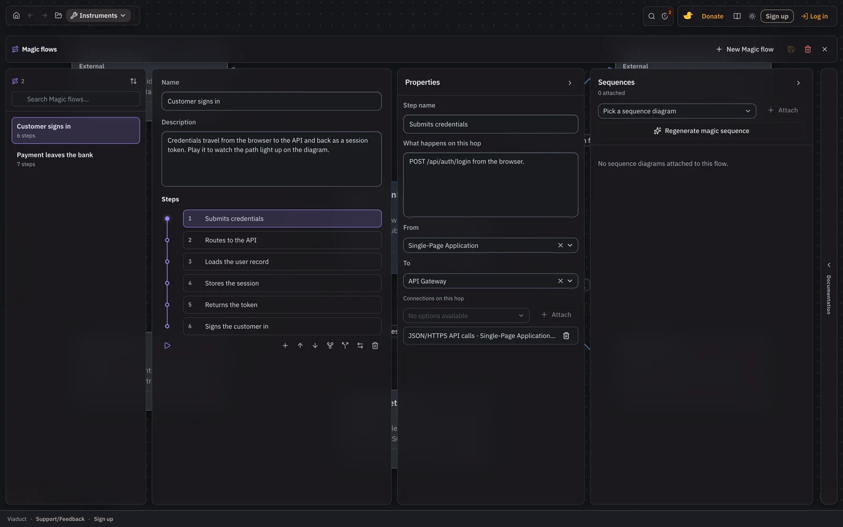Click the Sign up footer link

tap(104, 519)
